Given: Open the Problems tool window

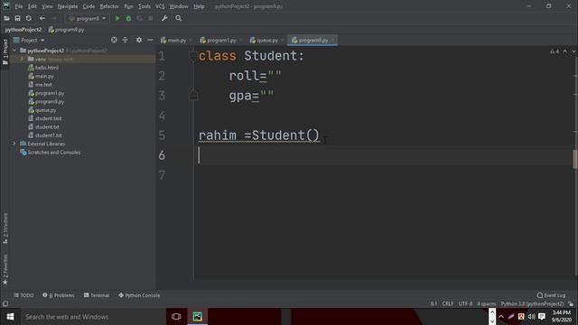Looking at the screenshot, I should pos(58,295).
